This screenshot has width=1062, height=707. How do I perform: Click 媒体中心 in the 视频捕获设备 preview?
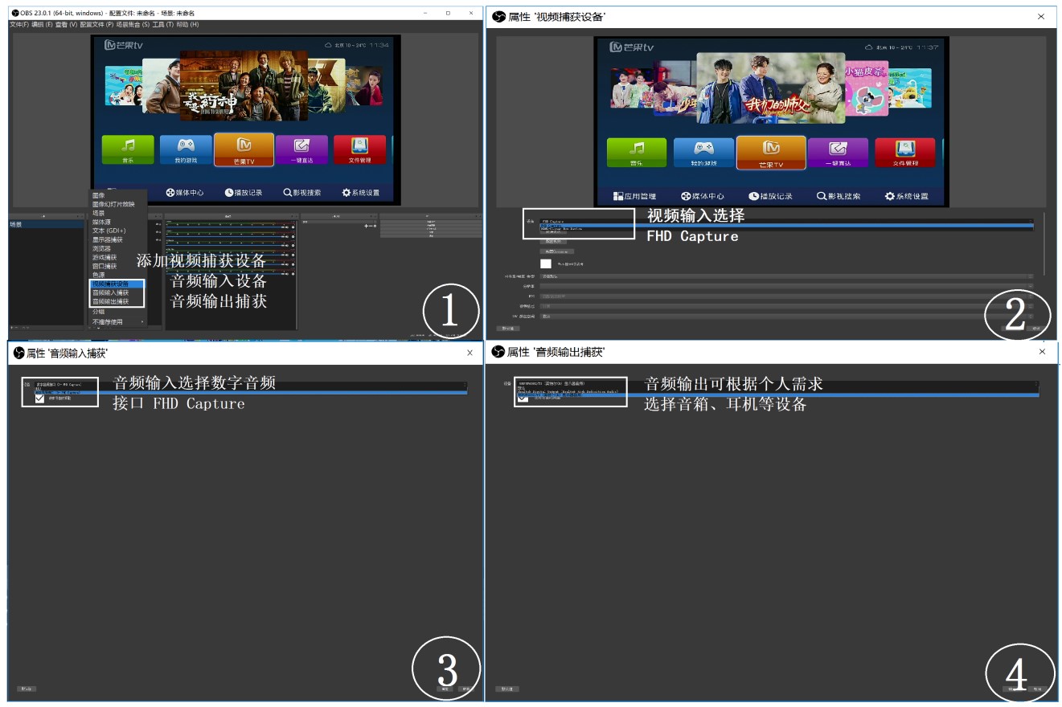click(x=702, y=196)
